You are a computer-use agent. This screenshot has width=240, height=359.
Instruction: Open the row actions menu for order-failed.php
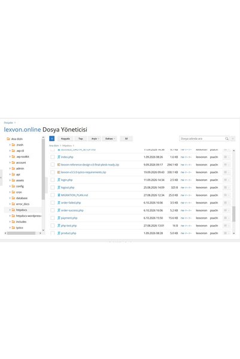pyautogui.click(x=226, y=202)
